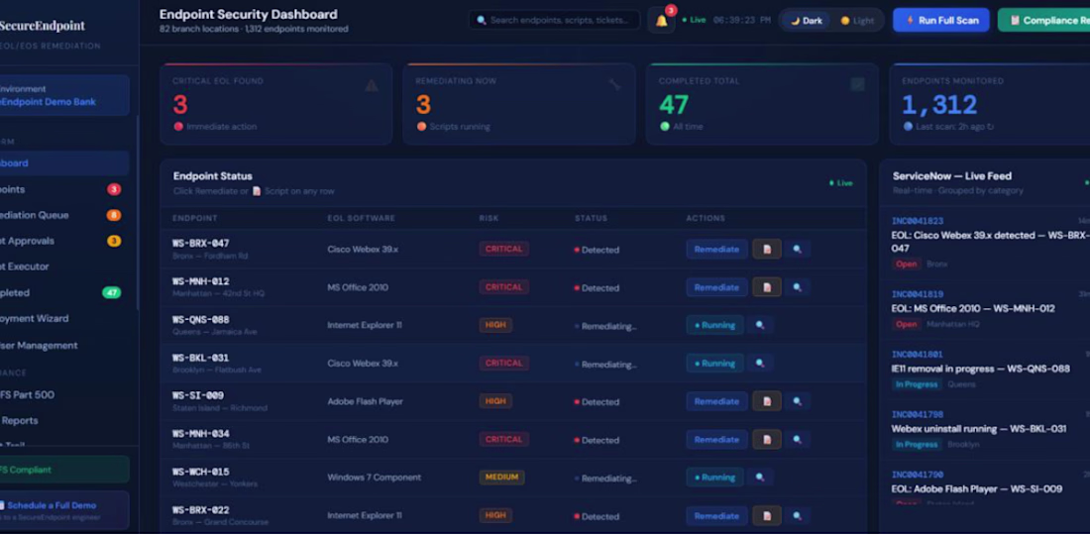The image size is (1090, 535).
Task: Inspect WS-BRX-047 with its magnifier icon
Action: (798, 249)
